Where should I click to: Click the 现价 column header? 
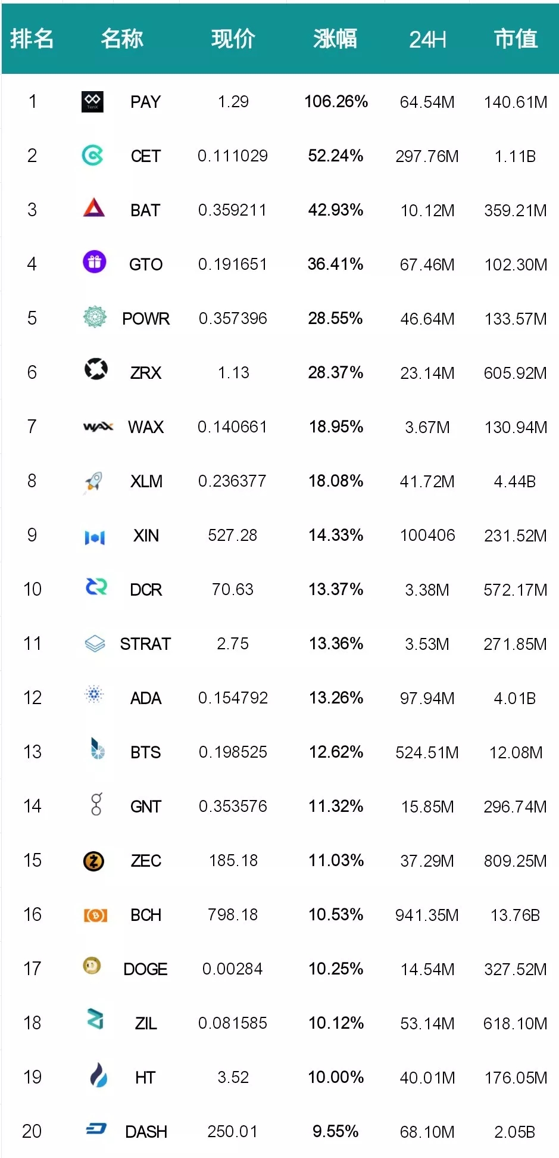pos(233,39)
